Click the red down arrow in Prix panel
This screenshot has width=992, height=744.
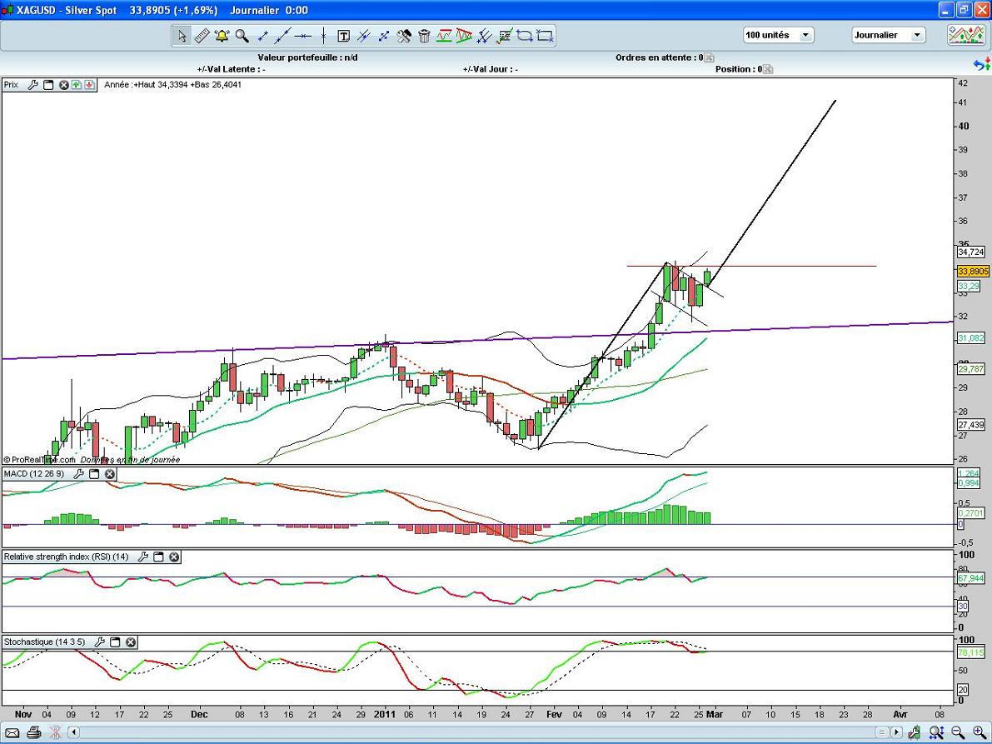(x=89, y=85)
